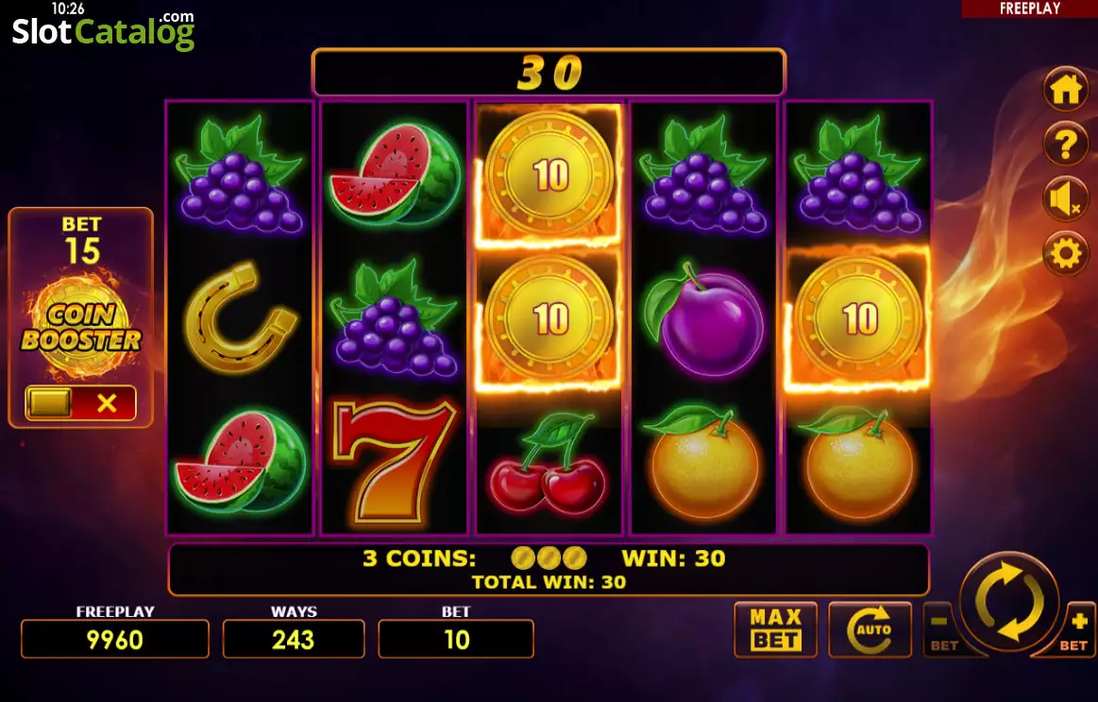This screenshot has height=702, width=1098.
Task: Open the home lobby icon
Action: (1066, 89)
